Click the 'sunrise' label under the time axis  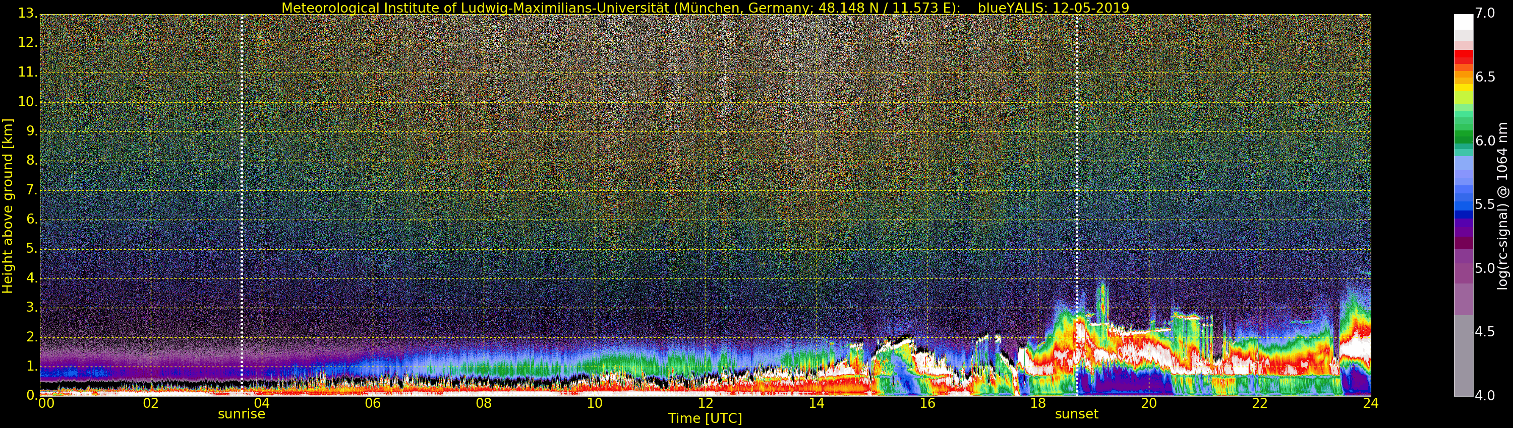point(242,414)
